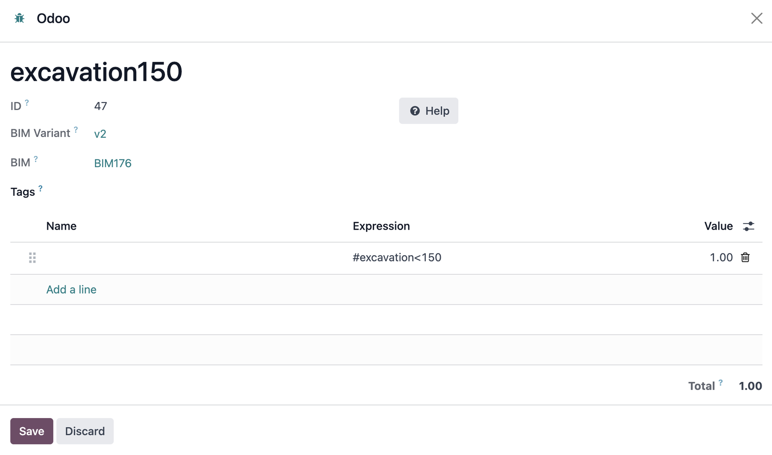The height and width of the screenshot is (455, 772).
Task: Show BIM Variant help question mark
Action: (76, 129)
